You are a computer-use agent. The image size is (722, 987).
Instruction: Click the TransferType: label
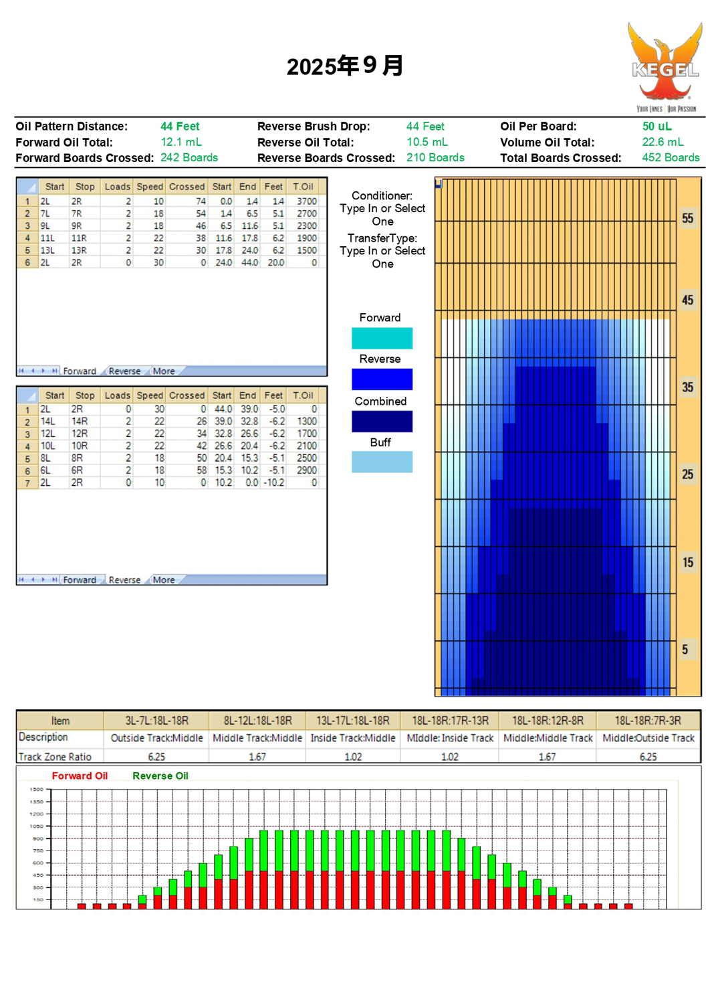[382, 238]
